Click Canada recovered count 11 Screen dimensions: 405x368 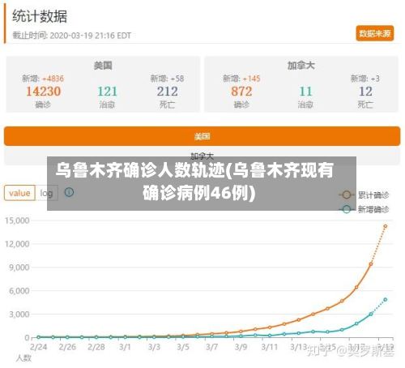[305, 92]
